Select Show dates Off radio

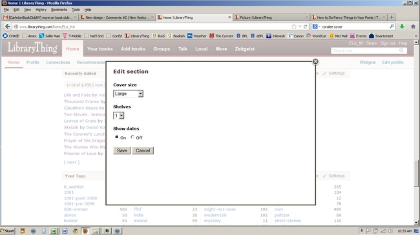click(132, 137)
